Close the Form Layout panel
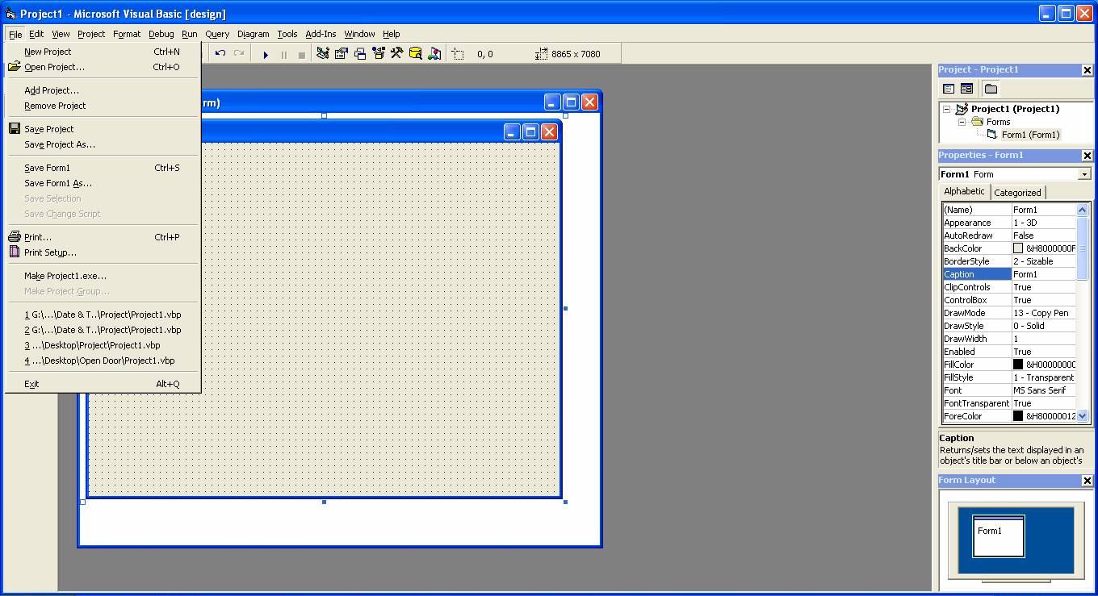 pyautogui.click(x=1087, y=481)
